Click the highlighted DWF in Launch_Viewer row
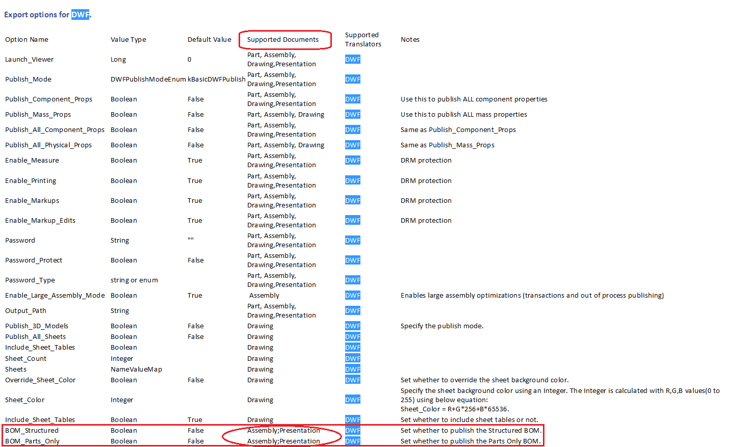 point(353,60)
